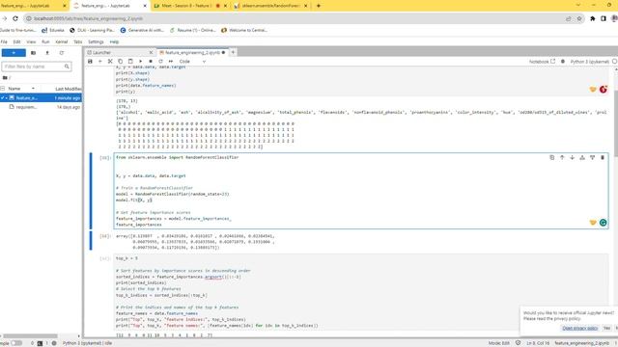Paste cell from clipboard icon

(x=130, y=62)
